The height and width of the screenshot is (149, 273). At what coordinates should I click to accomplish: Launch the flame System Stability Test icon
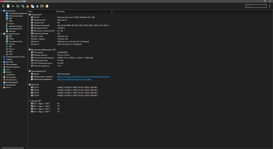point(28,6)
